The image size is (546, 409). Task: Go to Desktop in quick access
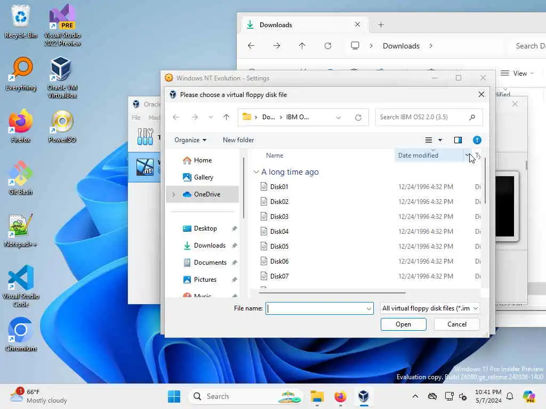coord(205,228)
